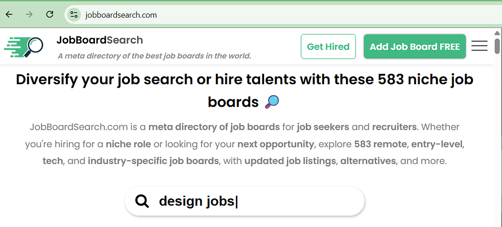502x227 pixels.
Task: Reload the current page
Action: (x=50, y=15)
